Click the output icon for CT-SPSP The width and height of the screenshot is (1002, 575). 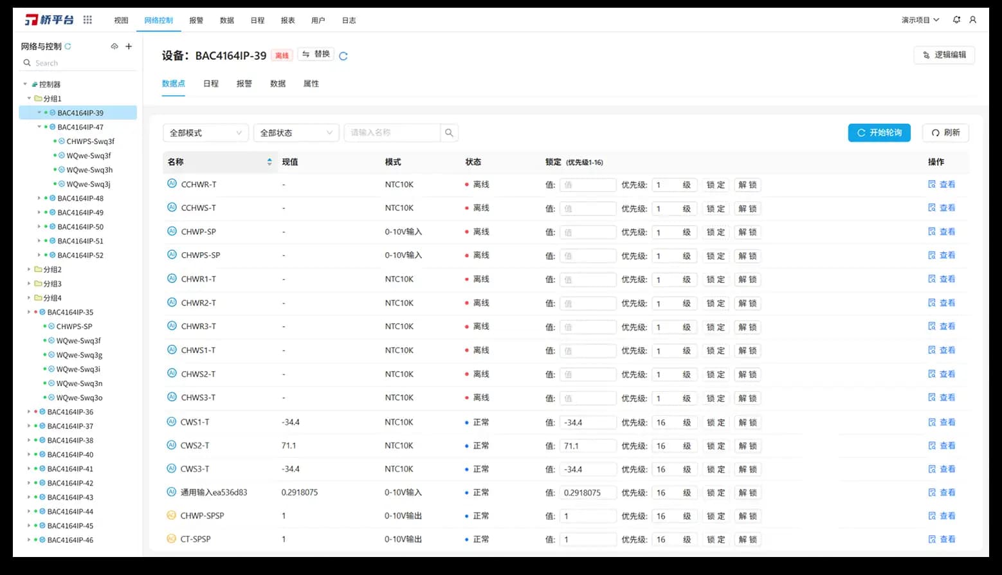(x=171, y=539)
